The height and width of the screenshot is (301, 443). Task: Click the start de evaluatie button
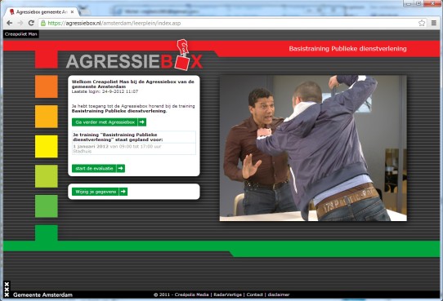98,169
